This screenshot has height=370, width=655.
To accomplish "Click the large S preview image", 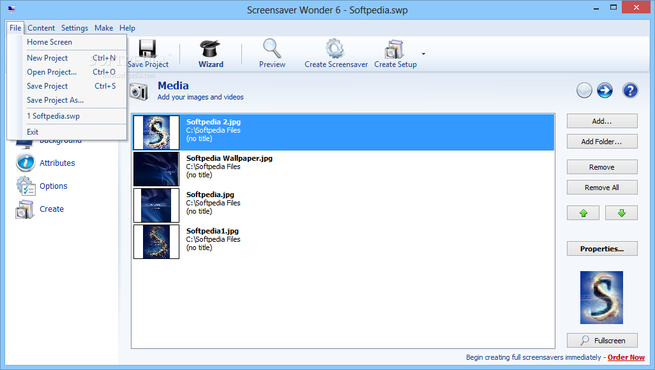I will click(x=601, y=298).
